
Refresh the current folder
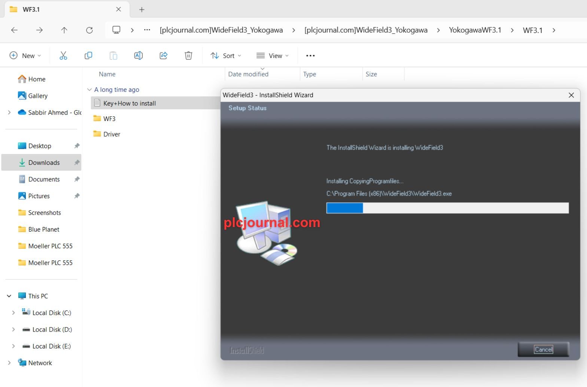[89, 30]
